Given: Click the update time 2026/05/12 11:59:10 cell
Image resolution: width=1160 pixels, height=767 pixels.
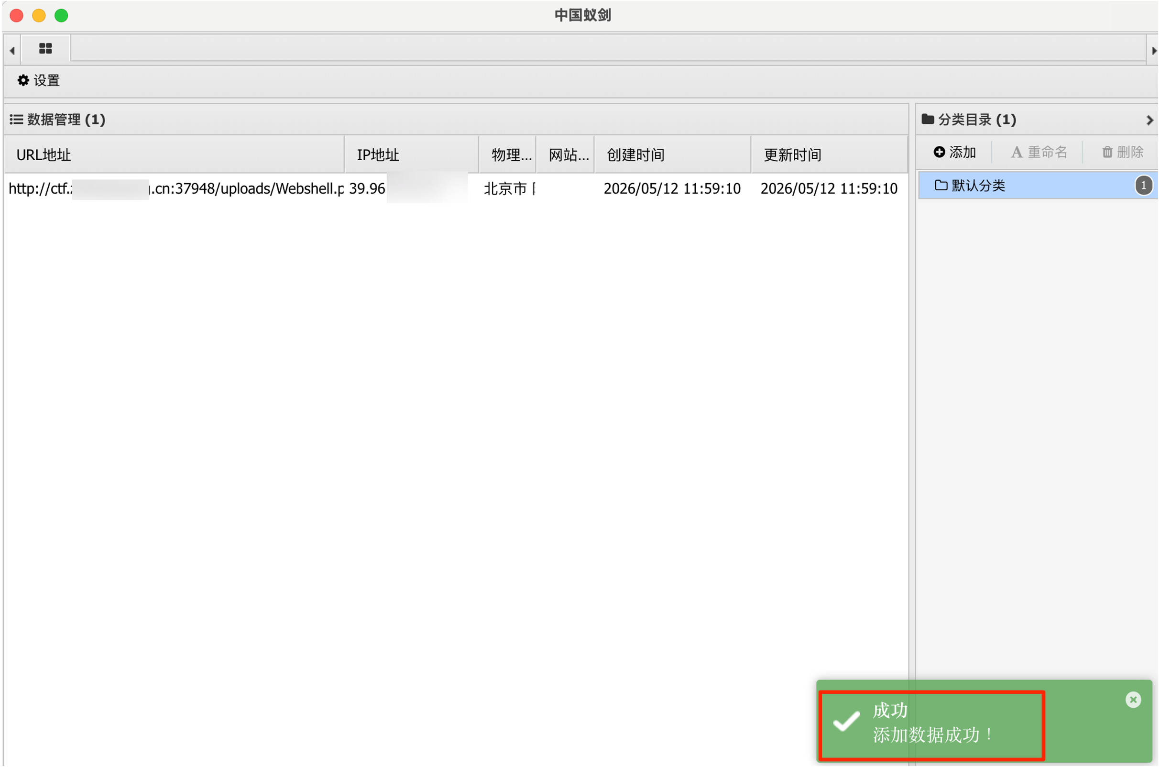Looking at the screenshot, I should [829, 188].
